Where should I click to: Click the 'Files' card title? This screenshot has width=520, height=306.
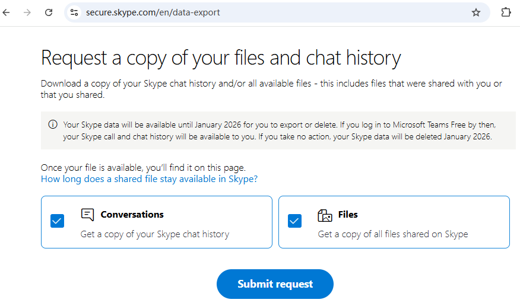348,215
